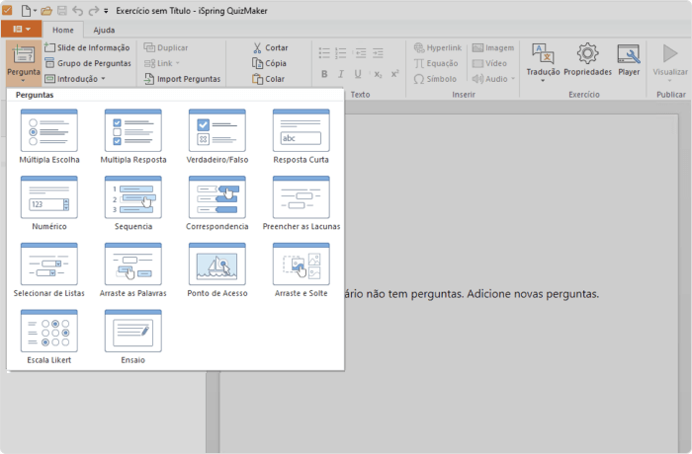This screenshot has height=454, width=692.
Task: Toggle superscript formatting
Action: click(x=394, y=74)
